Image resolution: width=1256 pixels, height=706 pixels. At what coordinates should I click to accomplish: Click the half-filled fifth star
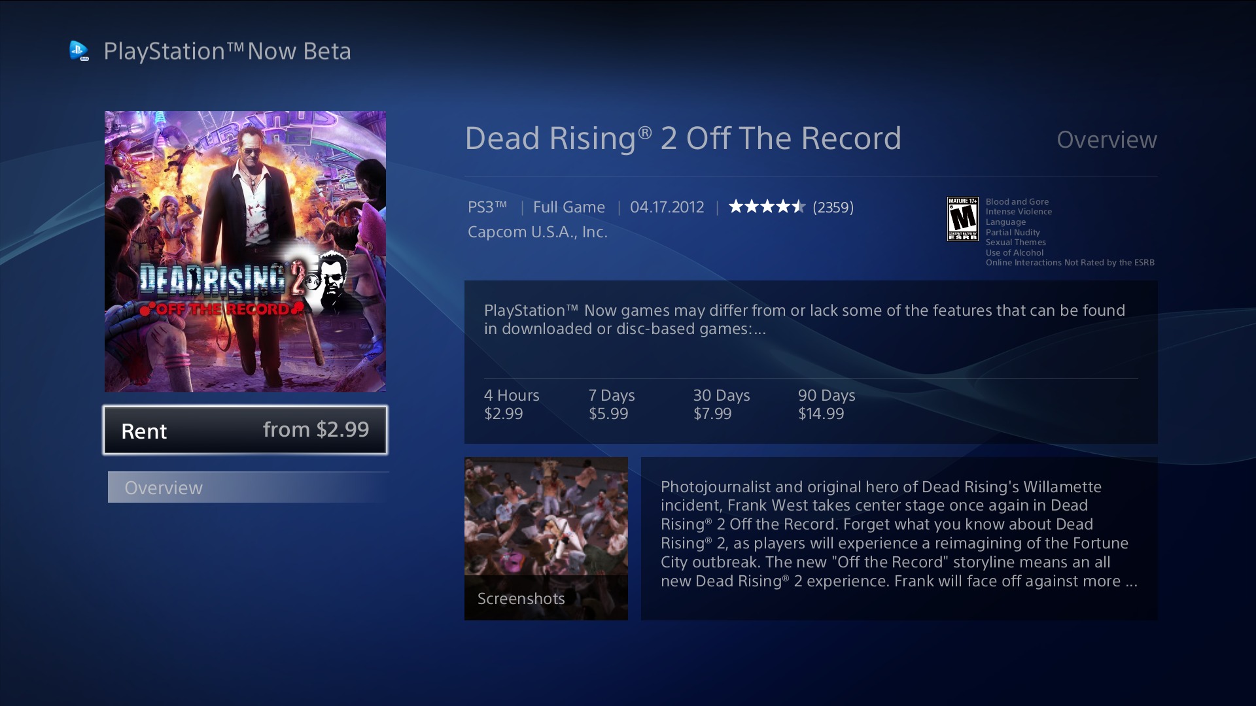point(799,207)
